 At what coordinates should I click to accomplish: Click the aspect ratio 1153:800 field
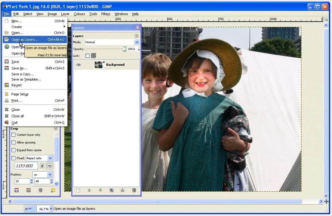26,166
